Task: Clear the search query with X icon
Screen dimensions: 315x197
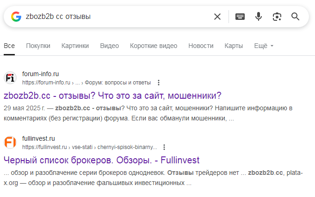Action: click(217, 17)
